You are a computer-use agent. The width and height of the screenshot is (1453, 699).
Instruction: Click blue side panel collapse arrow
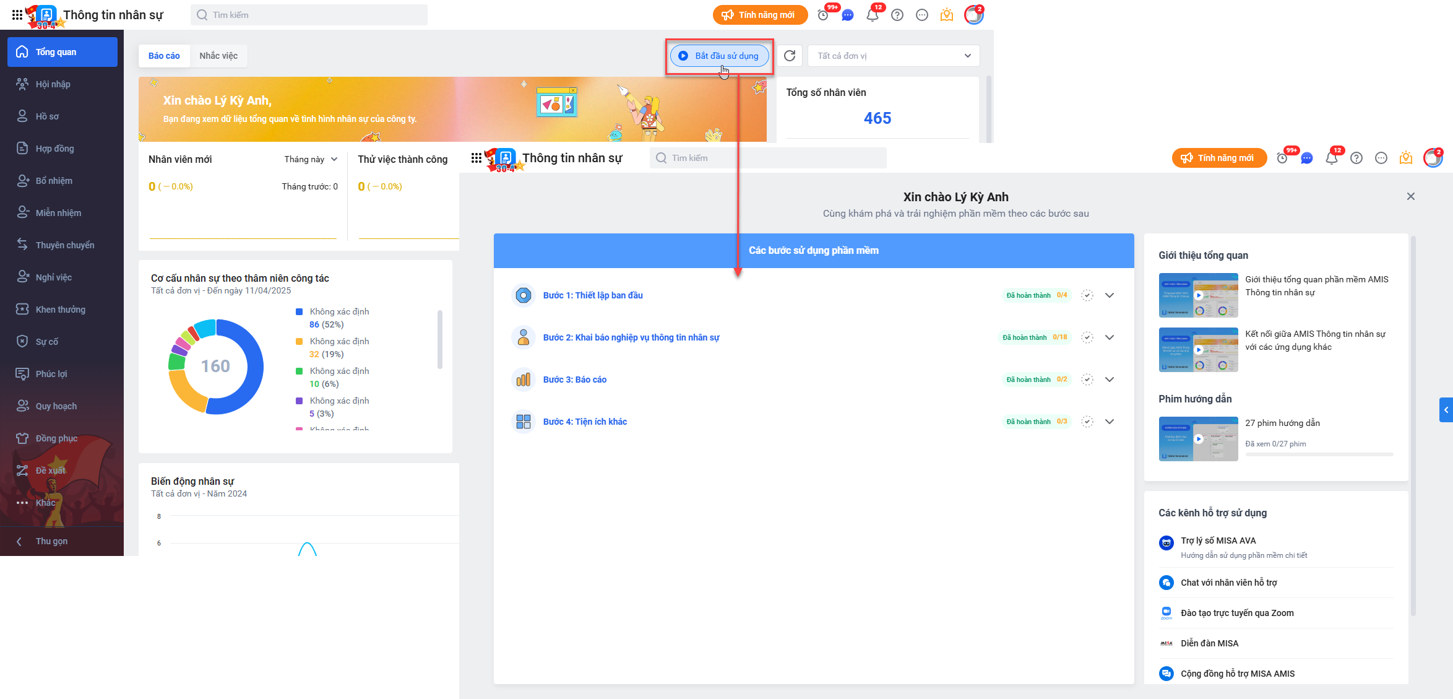pos(1446,410)
